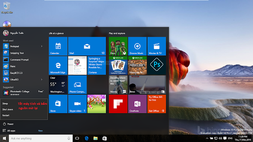Open the Skype video tile
This screenshot has width=253, height=142.
77,104
